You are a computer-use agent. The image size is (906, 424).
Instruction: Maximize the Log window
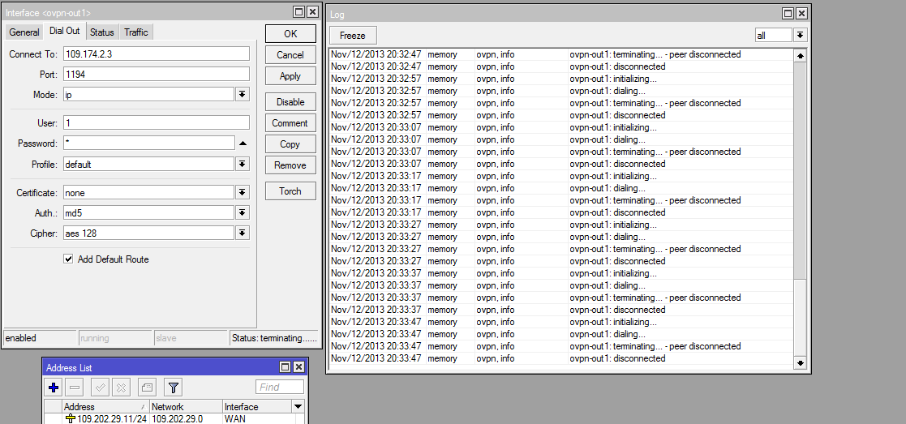tap(788, 13)
